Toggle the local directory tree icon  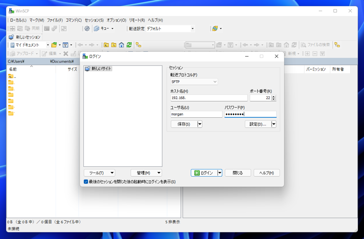point(138,45)
